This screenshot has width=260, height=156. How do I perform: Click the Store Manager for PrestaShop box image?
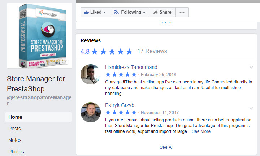coord(40,36)
